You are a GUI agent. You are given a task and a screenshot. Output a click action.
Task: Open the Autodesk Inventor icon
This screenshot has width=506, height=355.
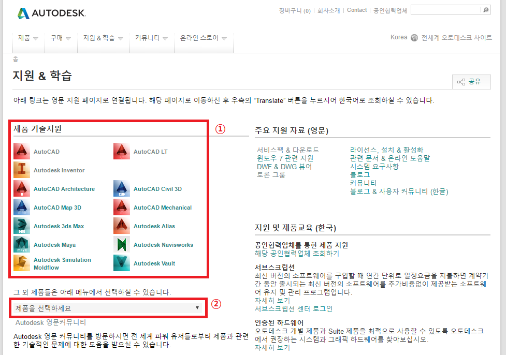tap(22, 170)
